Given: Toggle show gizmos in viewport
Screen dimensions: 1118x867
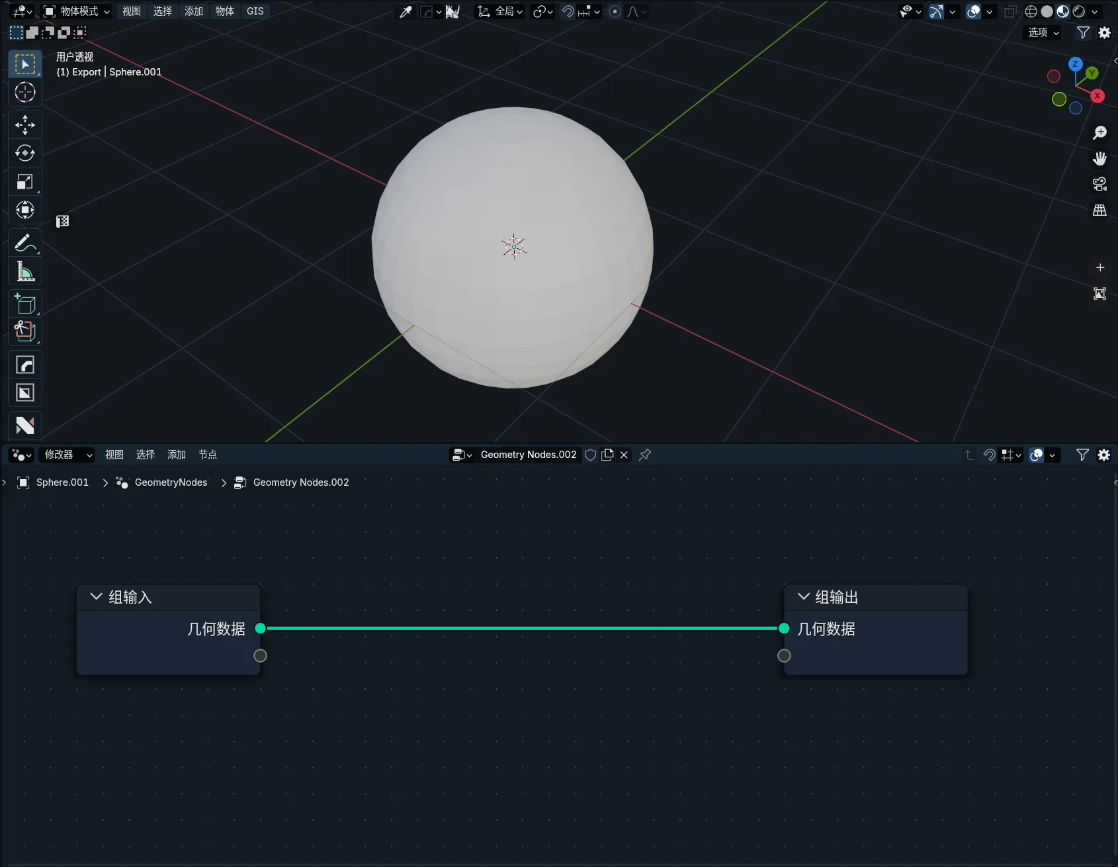Looking at the screenshot, I should [x=936, y=11].
